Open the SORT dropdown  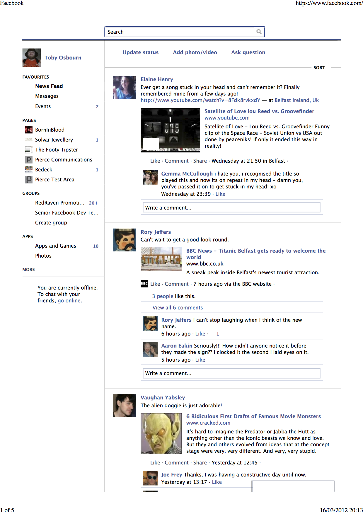tap(319, 68)
